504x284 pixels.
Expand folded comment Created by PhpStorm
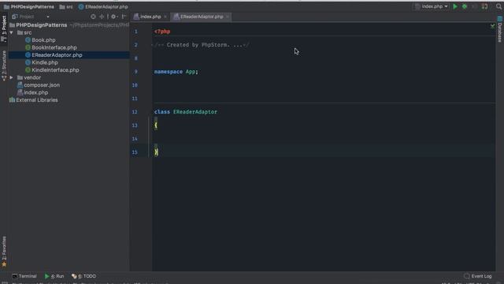(x=202, y=45)
